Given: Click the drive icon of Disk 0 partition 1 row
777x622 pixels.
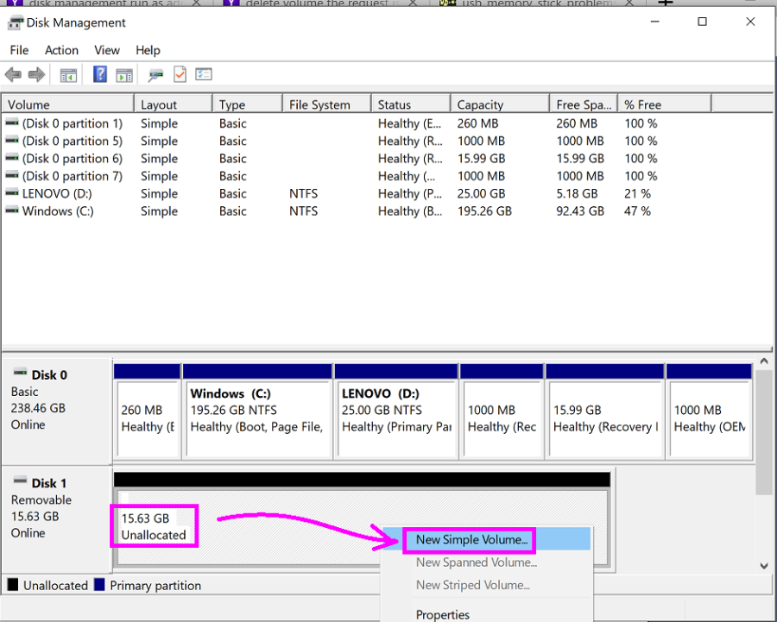Looking at the screenshot, I should (x=12, y=123).
